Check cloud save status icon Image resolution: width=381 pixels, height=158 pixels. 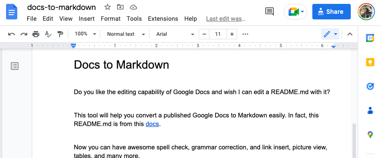pos(133,7)
